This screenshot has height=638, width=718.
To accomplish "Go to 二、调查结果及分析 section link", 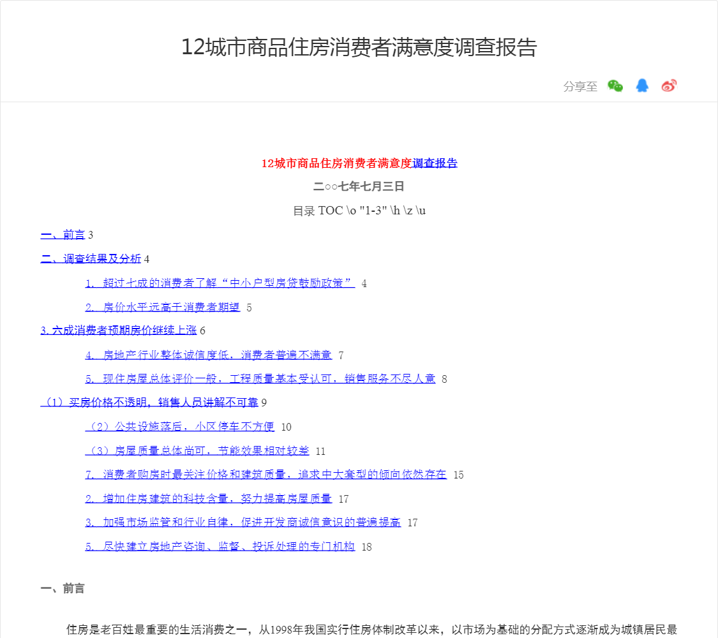I will (x=91, y=258).
